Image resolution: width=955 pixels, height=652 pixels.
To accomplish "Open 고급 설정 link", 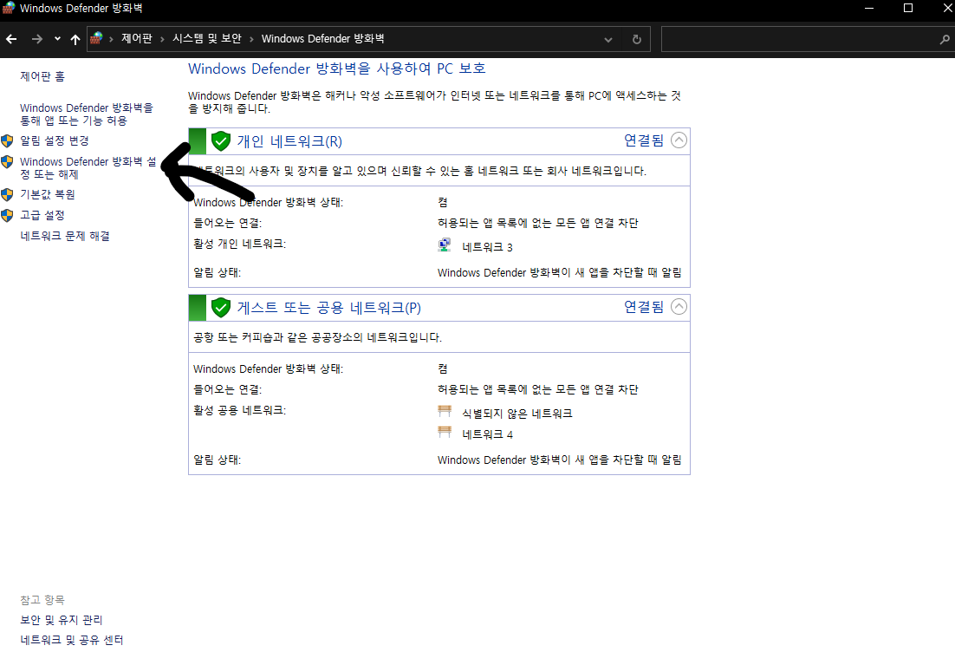I will [x=42, y=215].
